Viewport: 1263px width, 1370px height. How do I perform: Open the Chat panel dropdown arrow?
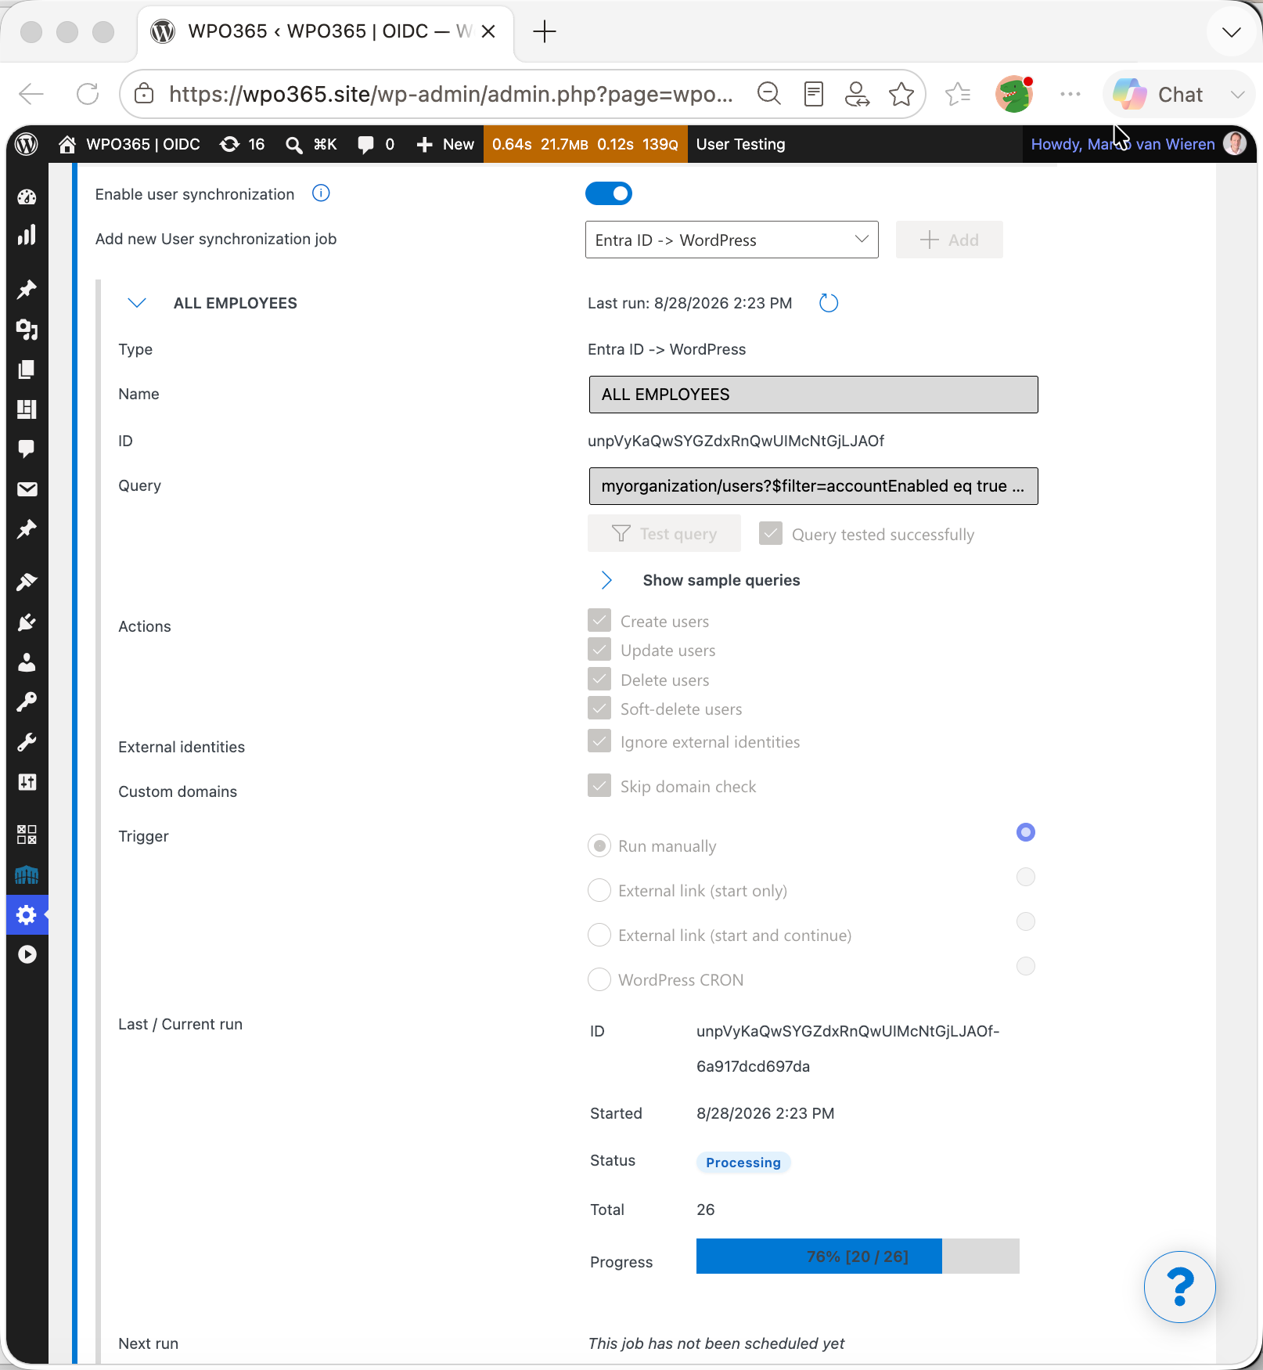click(1237, 95)
